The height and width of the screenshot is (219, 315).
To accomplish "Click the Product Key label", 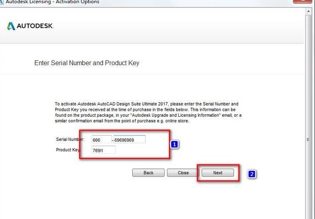I will click(68, 150).
